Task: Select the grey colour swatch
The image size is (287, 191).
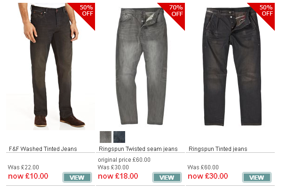Action: point(105,137)
